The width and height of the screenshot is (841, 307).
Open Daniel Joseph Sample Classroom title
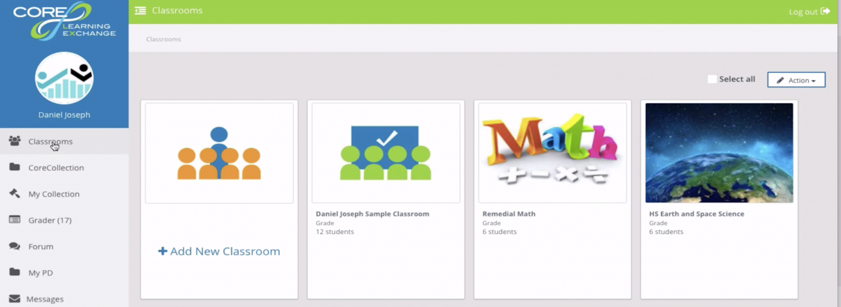pos(372,214)
